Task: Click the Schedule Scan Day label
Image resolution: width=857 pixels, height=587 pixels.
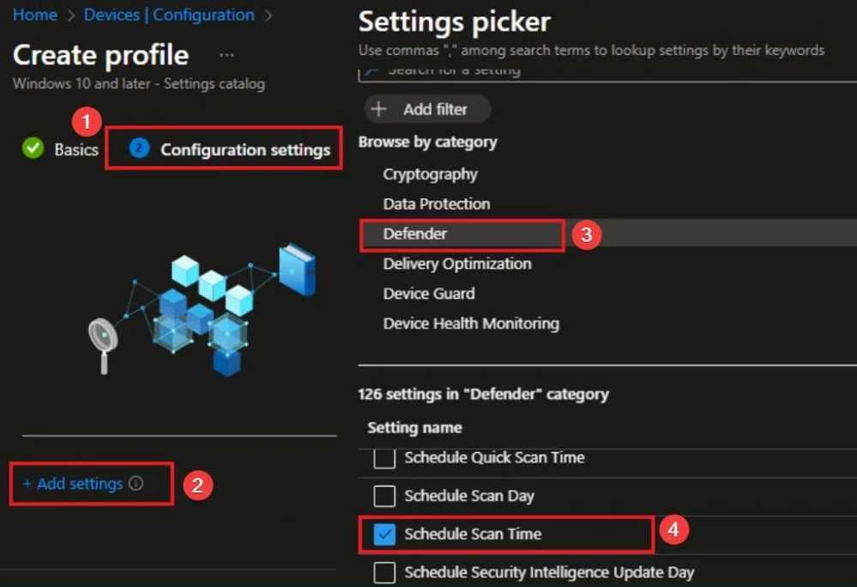Action: [x=469, y=496]
